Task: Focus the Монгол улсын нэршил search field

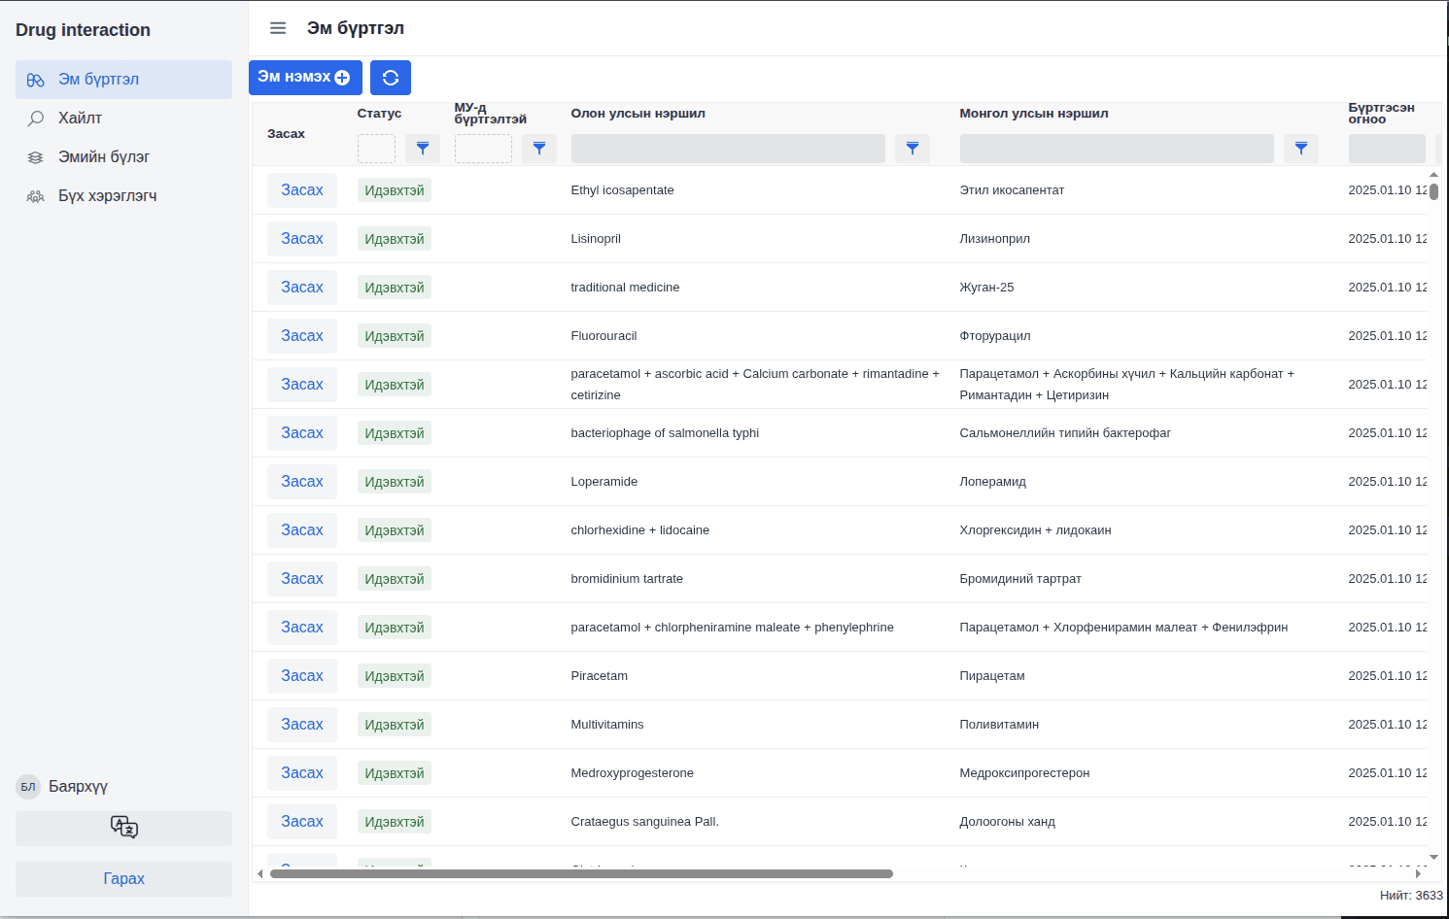Action: coord(1117,149)
